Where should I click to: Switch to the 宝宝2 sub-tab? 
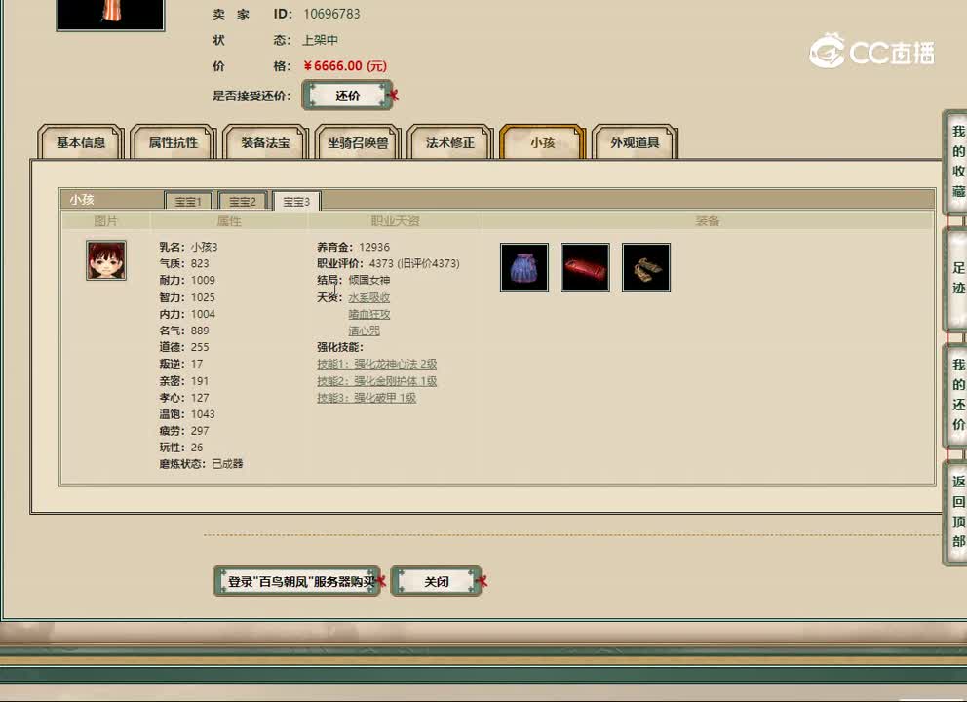(241, 200)
